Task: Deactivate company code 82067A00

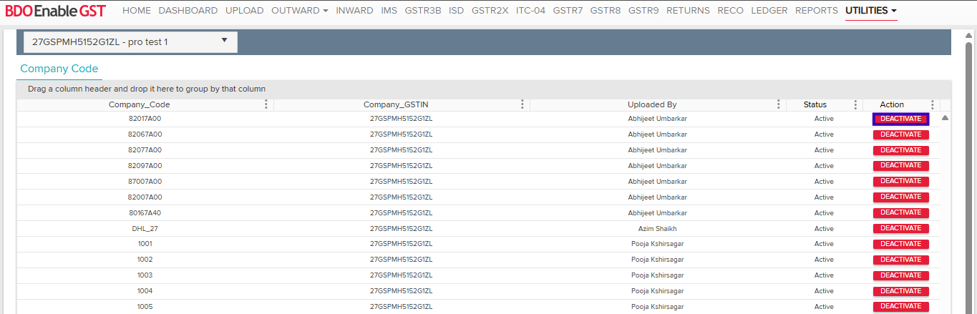Action: [900, 134]
